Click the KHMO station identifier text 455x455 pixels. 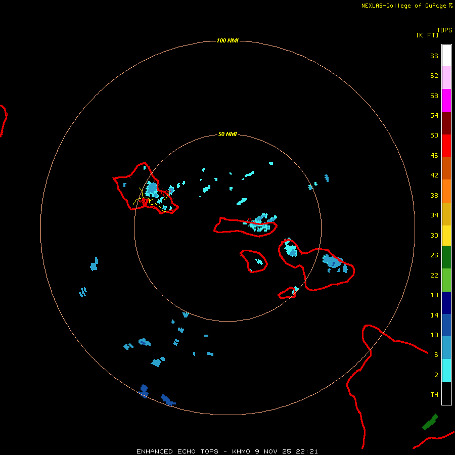coord(241,451)
